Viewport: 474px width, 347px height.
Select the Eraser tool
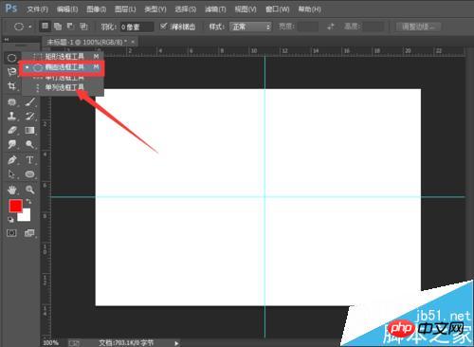click(12, 130)
